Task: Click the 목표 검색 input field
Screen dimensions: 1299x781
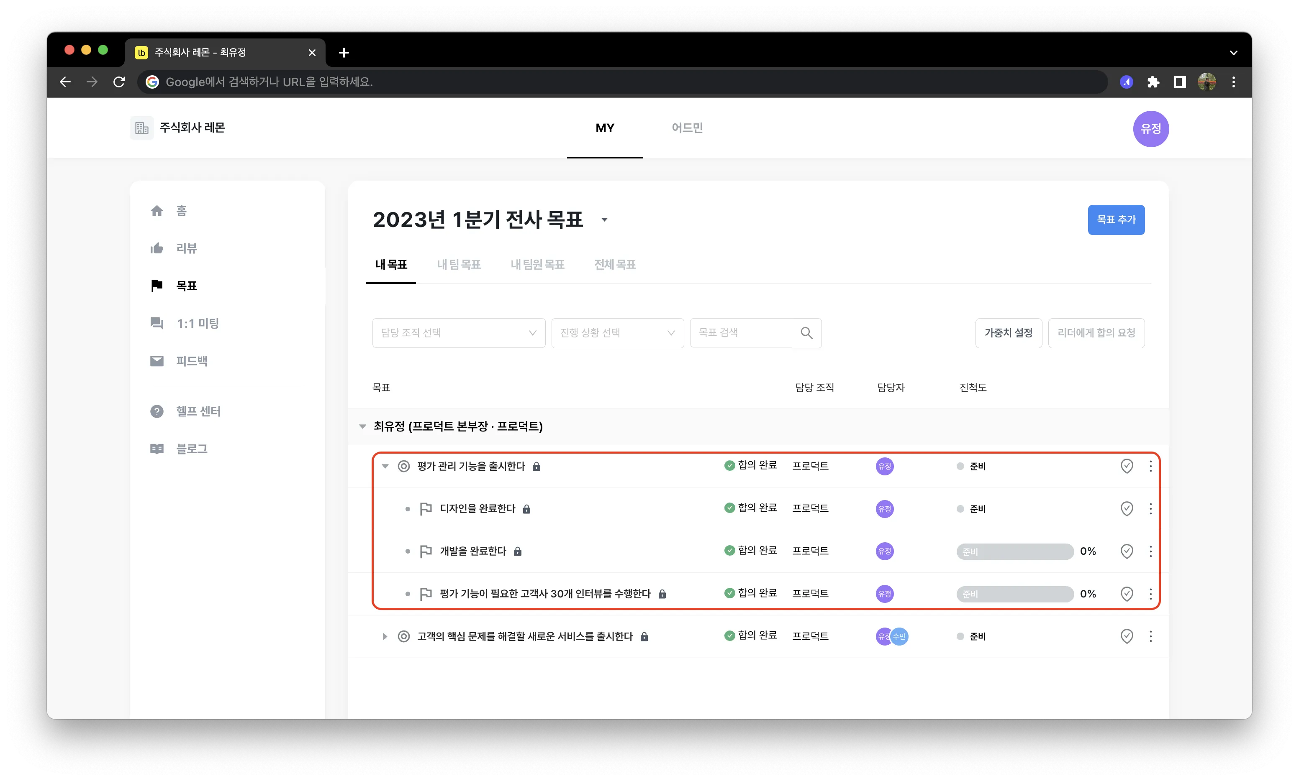Action: coord(741,333)
